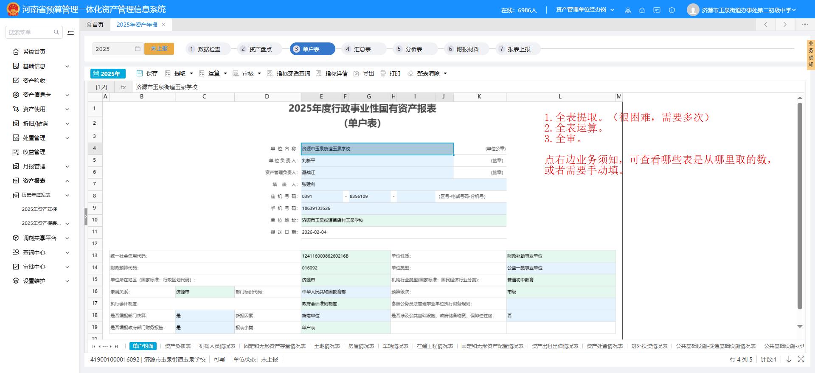This screenshot has width=815, height=373.
Task: Click the cloud download icon in header
Action: (x=642, y=10)
